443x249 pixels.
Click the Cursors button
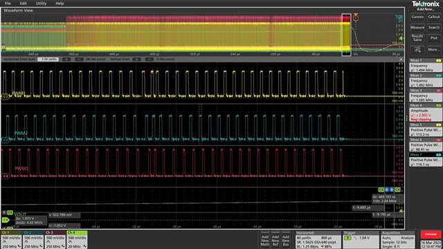click(x=417, y=17)
